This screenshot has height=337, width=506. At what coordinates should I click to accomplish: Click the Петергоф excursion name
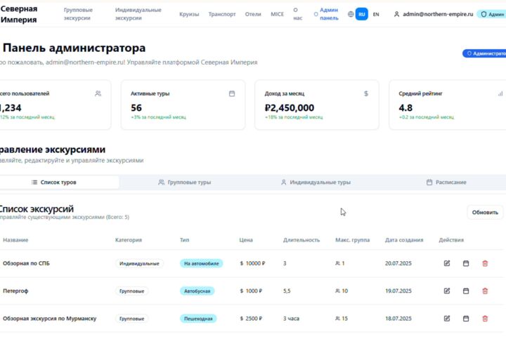(x=15, y=291)
